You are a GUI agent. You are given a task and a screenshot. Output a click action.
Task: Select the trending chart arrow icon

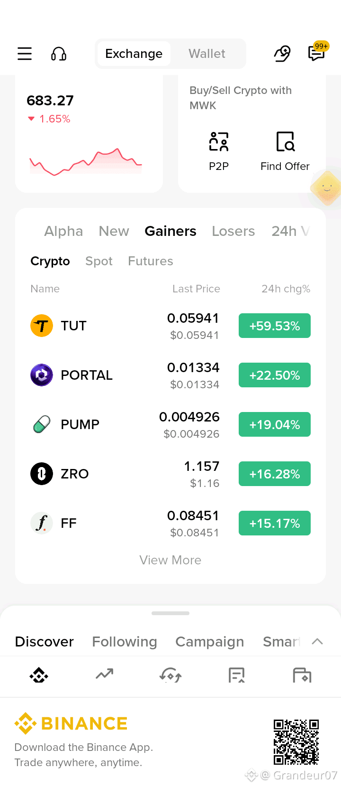point(105,674)
